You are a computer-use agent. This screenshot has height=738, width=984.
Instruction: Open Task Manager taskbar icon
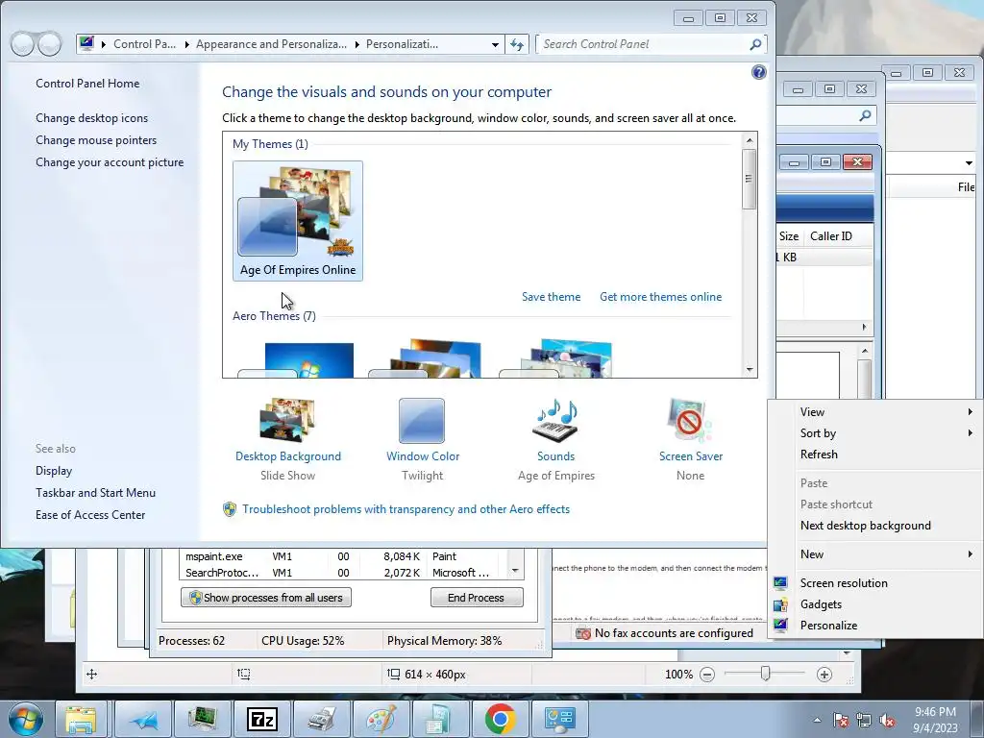203,719
